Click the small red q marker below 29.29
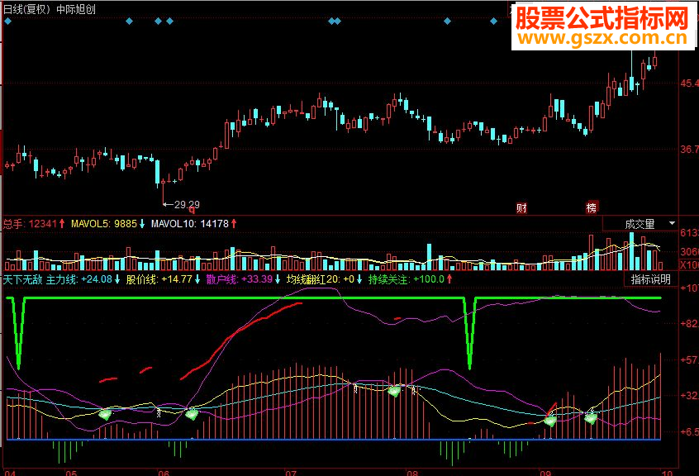 [x=192, y=210]
